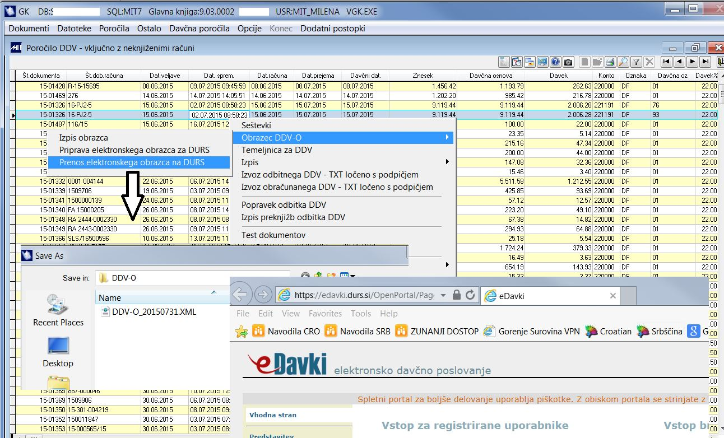Click the funnel filter icon
The width and height of the screenshot is (724, 438).
637,62
